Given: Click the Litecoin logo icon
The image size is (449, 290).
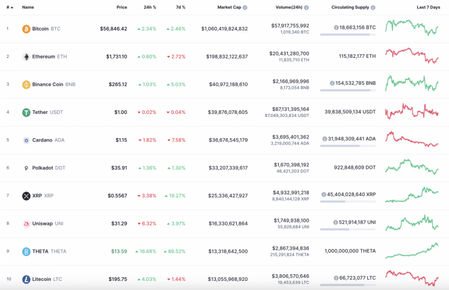Looking at the screenshot, I should point(26,279).
